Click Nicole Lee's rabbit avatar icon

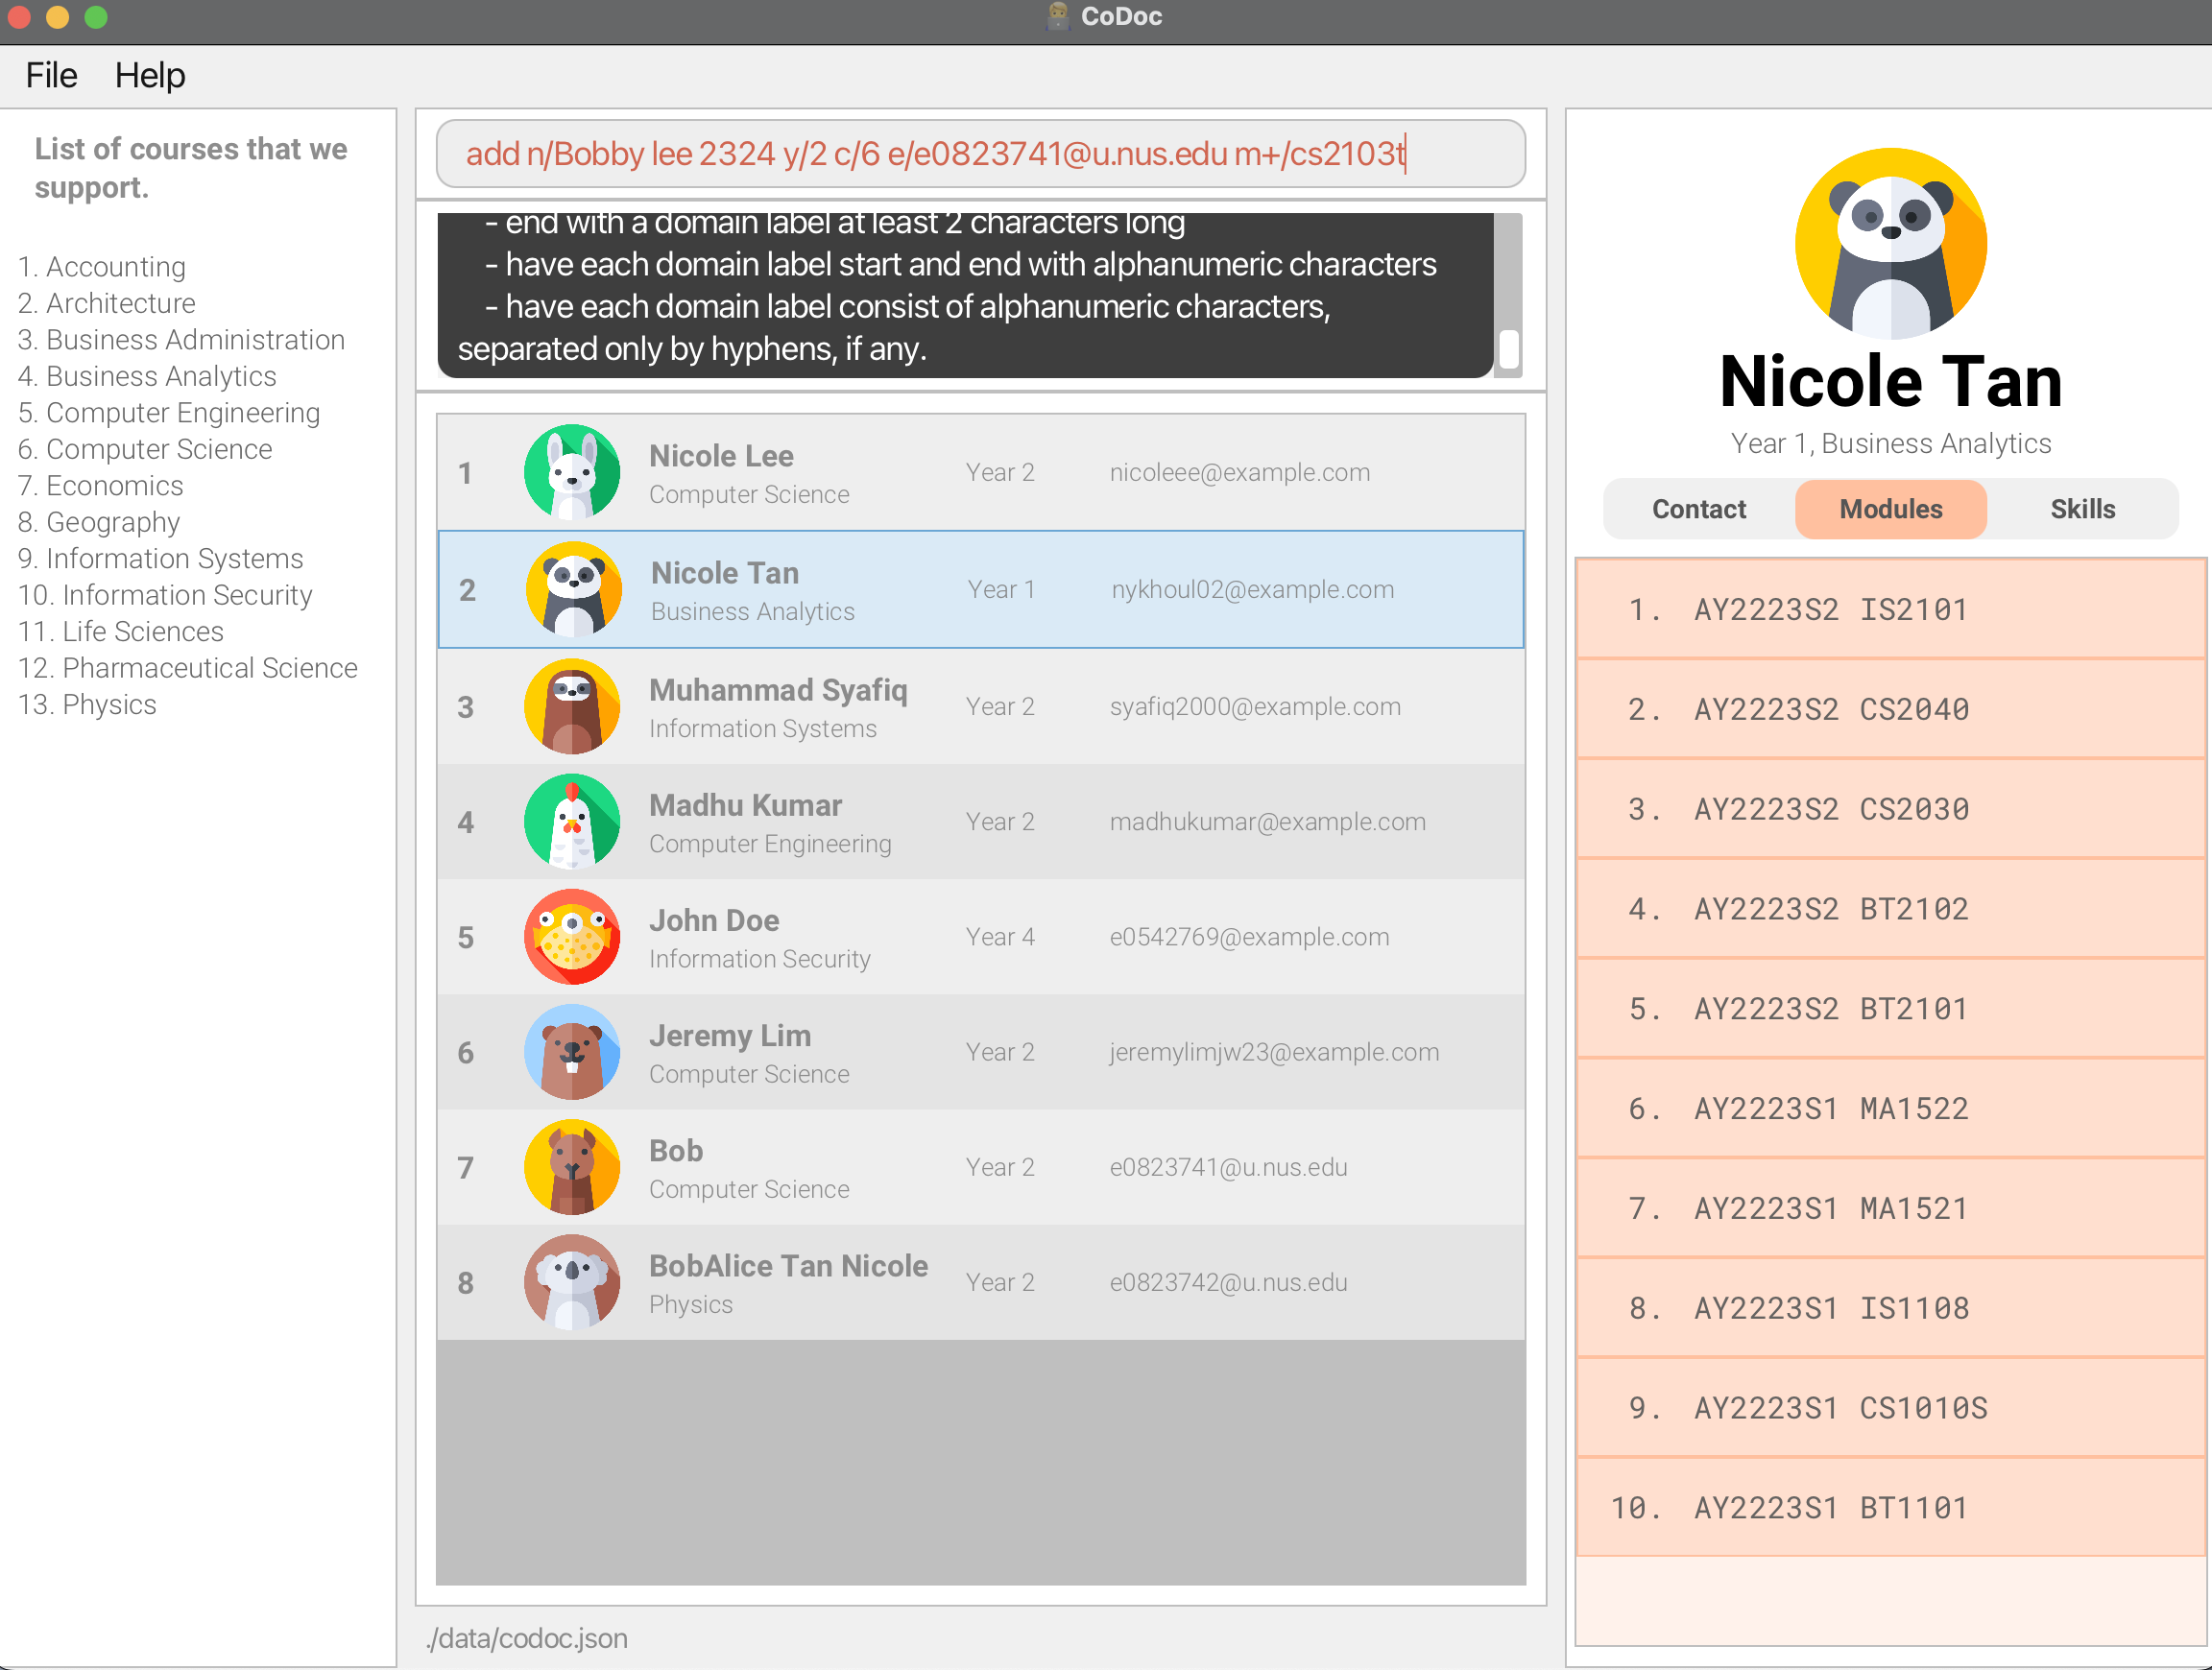click(572, 471)
